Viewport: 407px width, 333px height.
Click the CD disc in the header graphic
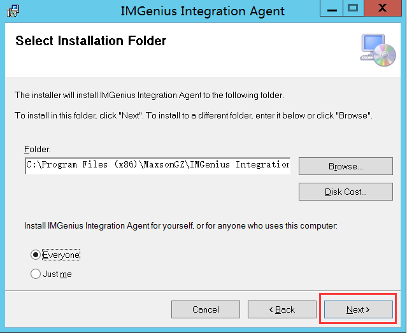pos(382,59)
